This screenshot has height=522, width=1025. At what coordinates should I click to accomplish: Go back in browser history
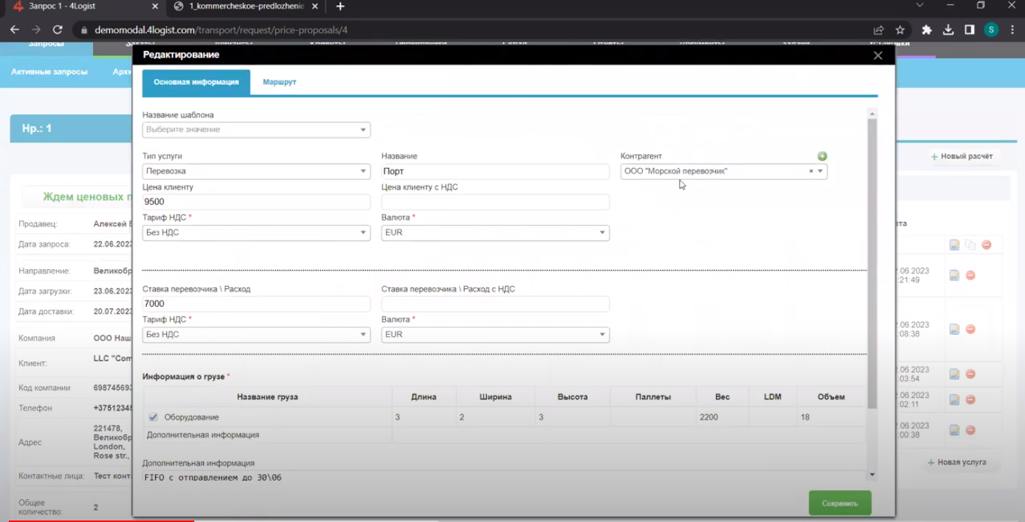pos(15,30)
